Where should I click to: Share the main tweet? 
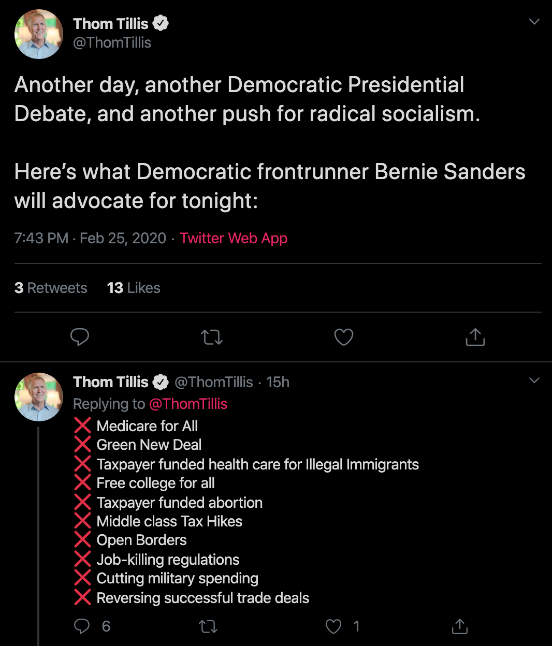pos(475,337)
